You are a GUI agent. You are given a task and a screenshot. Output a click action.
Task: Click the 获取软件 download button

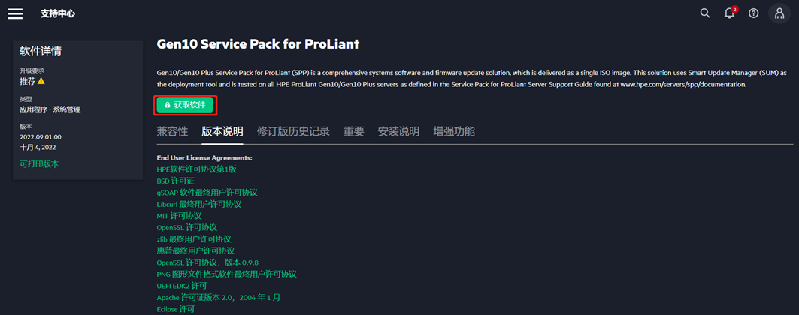coord(185,105)
